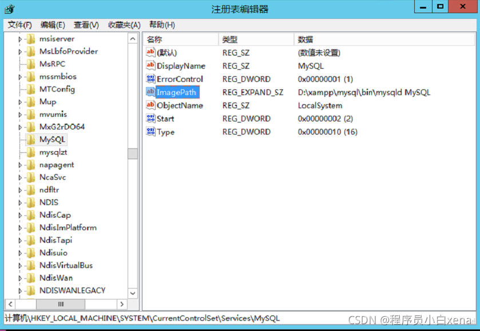Expand the NdisWan tree node
Screen dimensions: 480x331
pyautogui.click(x=20, y=278)
